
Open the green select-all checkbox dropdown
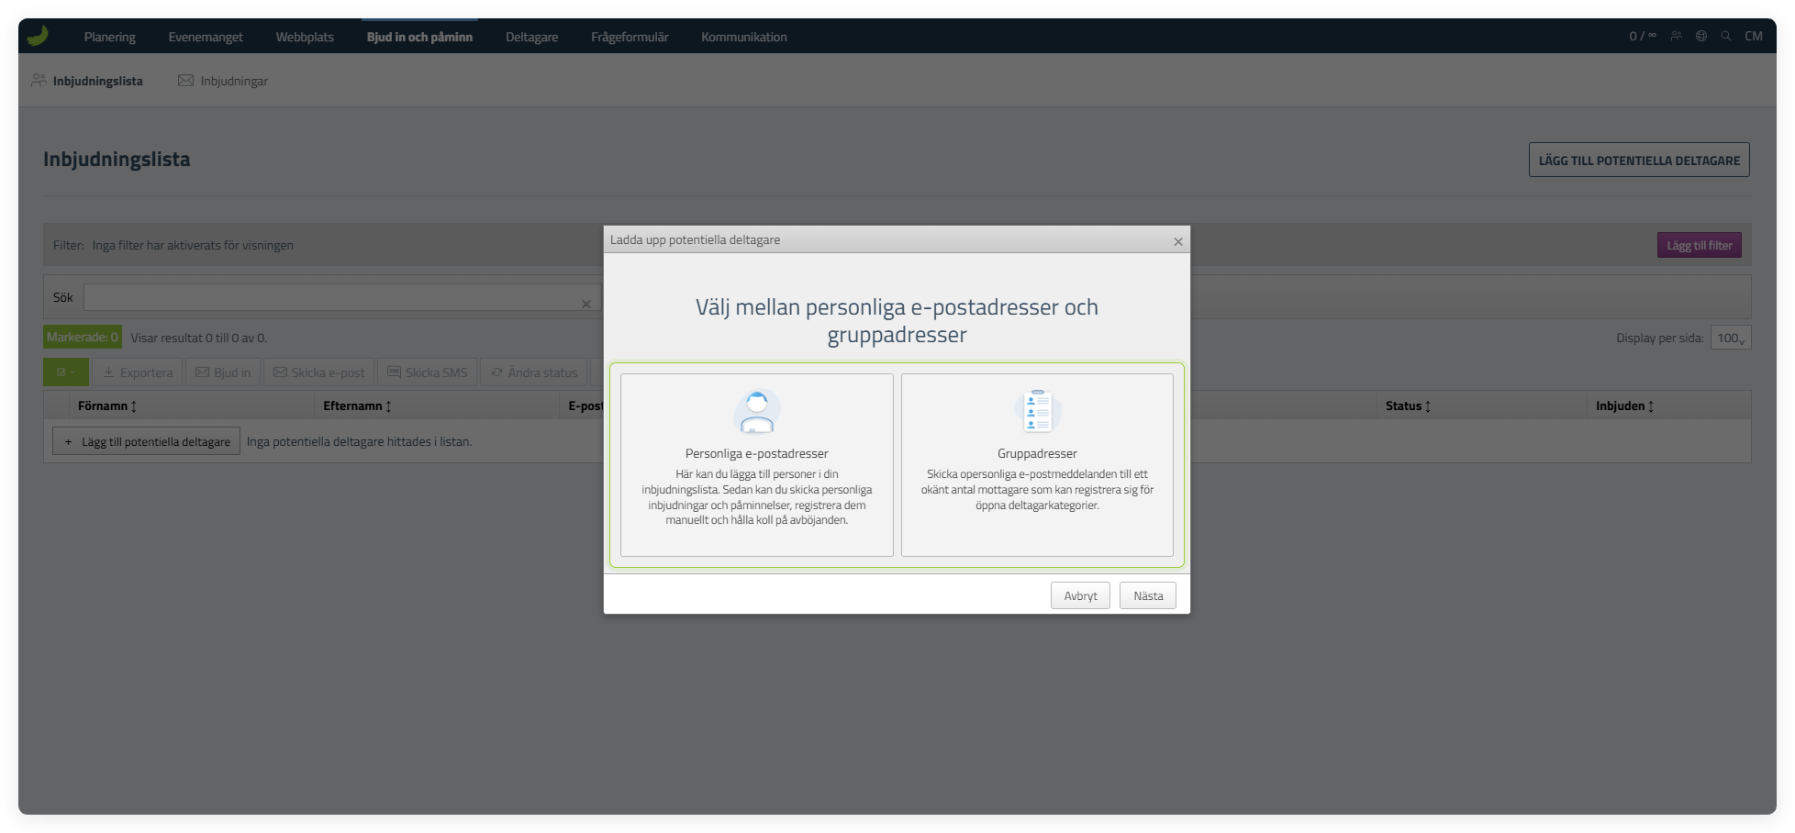(66, 372)
